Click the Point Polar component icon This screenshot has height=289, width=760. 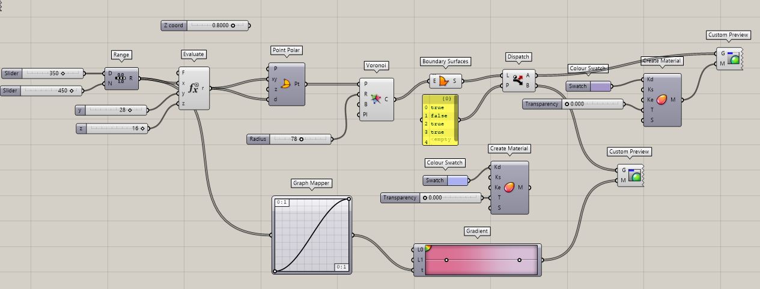[287, 84]
